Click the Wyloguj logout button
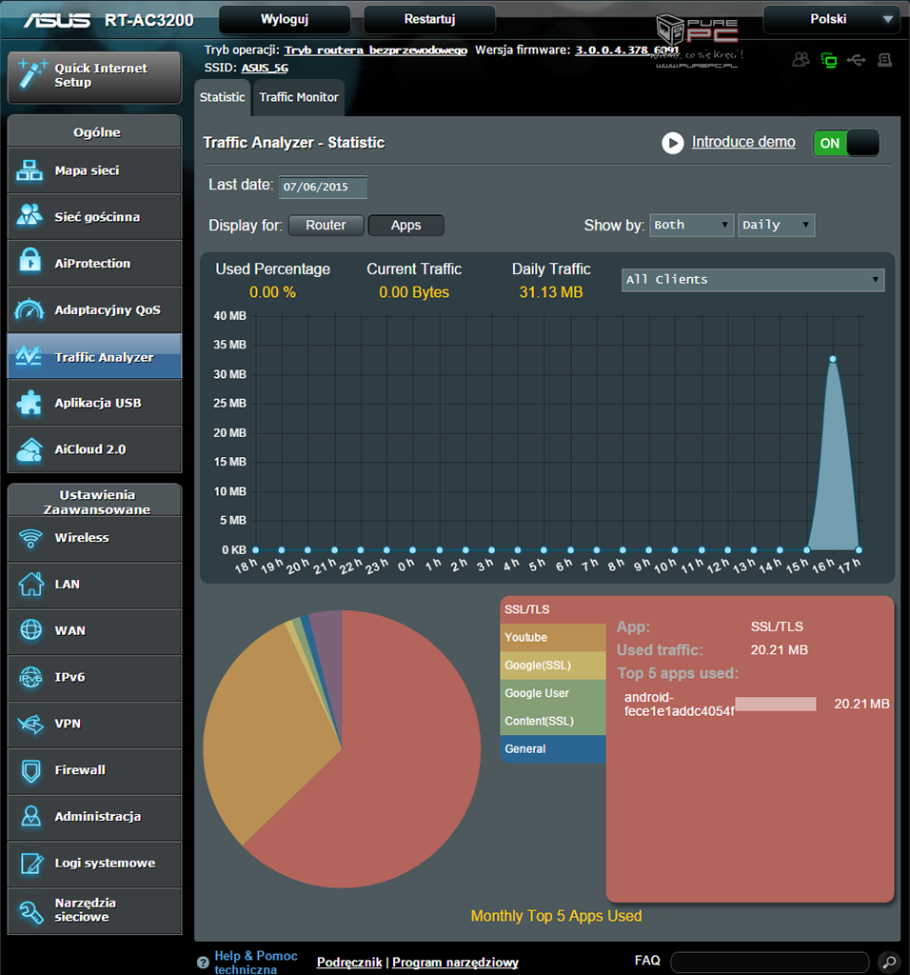The image size is (910, 975). pyautogui.click(x=285, y=19)
